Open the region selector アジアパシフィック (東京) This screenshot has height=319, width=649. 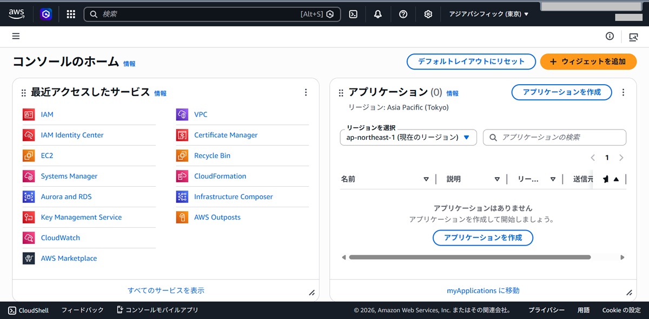(488, 15)
